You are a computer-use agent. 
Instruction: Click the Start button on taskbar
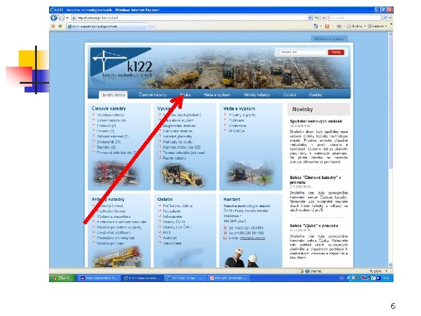coord(61,278)
